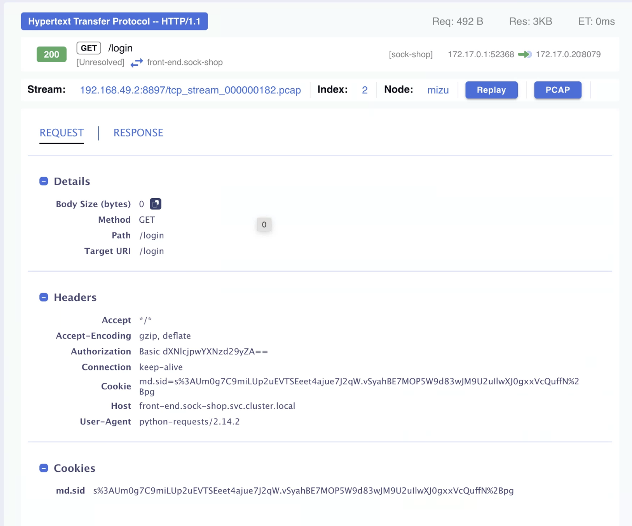Open the tcp_stream_000000182.pcap stream link
632x526 pixels.
pos(190,90)
